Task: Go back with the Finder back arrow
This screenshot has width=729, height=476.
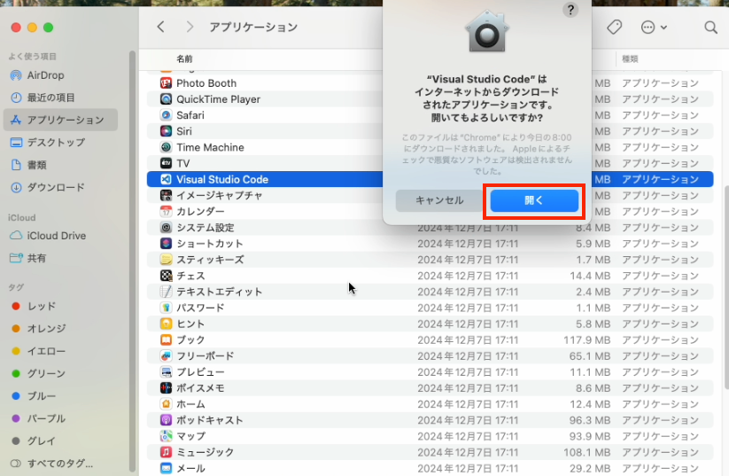Action: pyautogui.click(x=161, y=27)
